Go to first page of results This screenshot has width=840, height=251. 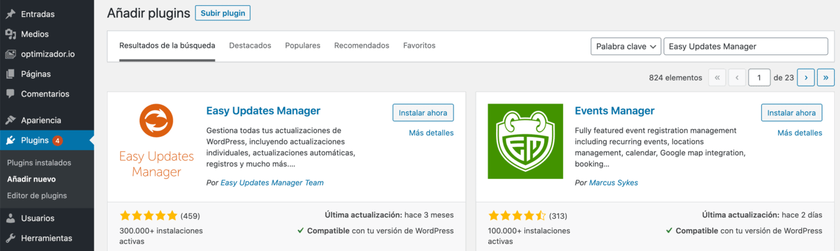(717, 77)
